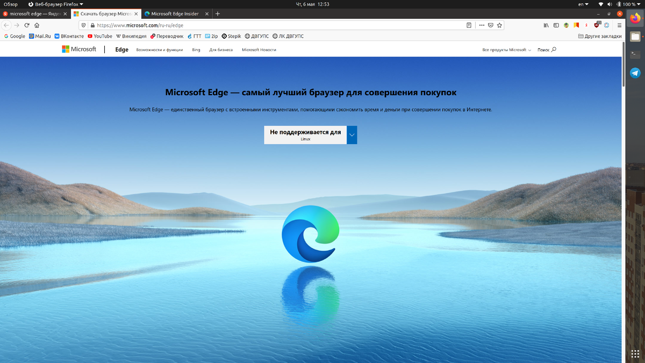Open Обзор activities overview

pyautogui.click(x=11, y=4)
